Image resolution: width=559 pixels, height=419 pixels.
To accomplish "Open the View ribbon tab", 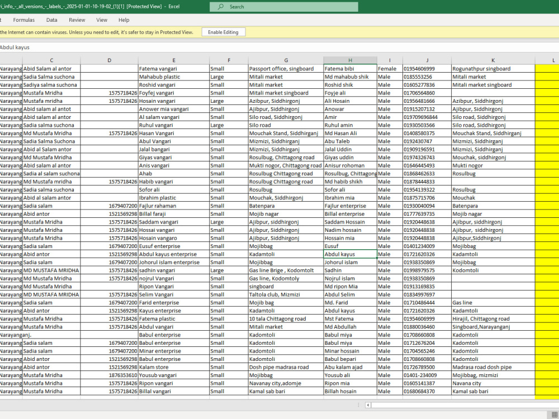I will [x=102, y=20].
